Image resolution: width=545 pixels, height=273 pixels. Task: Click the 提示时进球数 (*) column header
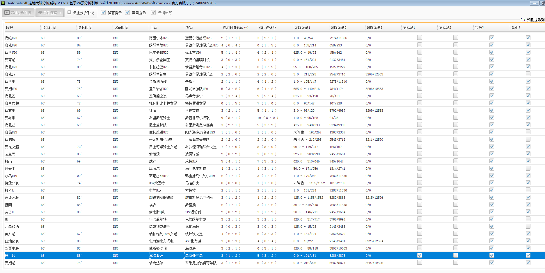(x=235, y=28)
